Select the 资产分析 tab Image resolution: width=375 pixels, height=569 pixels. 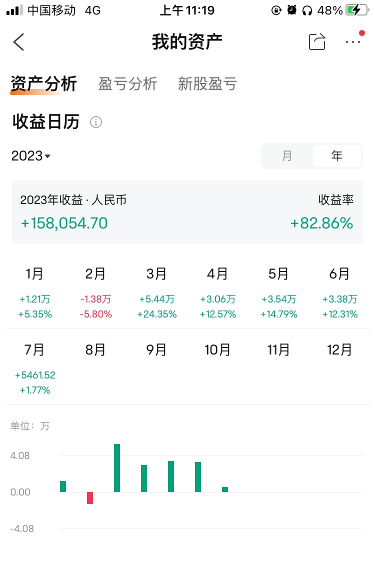pyautogui.click(x=43, y=83)
